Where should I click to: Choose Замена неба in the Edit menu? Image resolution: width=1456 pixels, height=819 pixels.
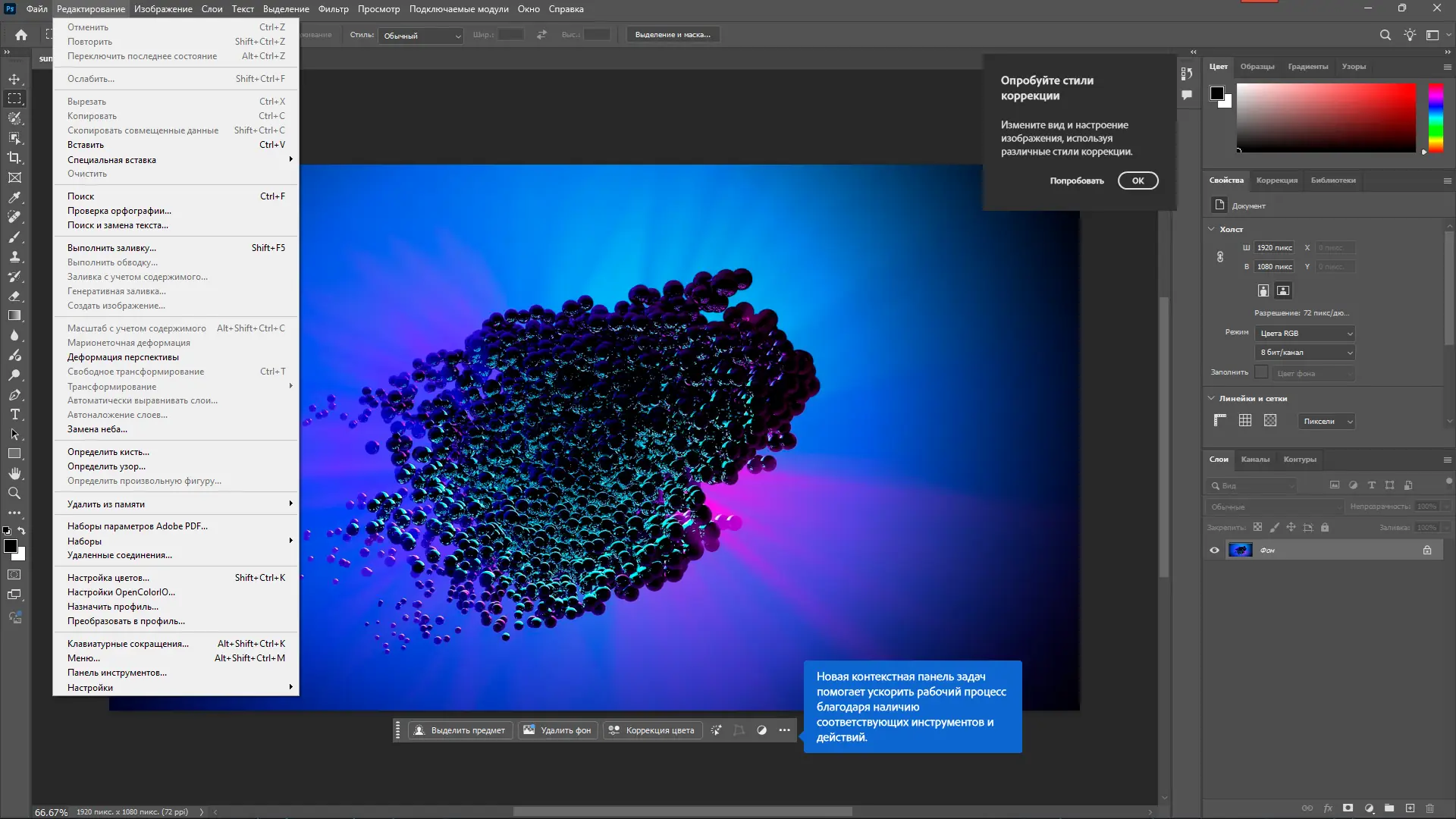[x=97, y=429]
